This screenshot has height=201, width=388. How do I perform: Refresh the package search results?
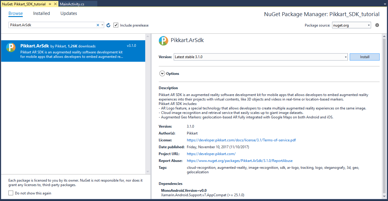pos(108,25)
